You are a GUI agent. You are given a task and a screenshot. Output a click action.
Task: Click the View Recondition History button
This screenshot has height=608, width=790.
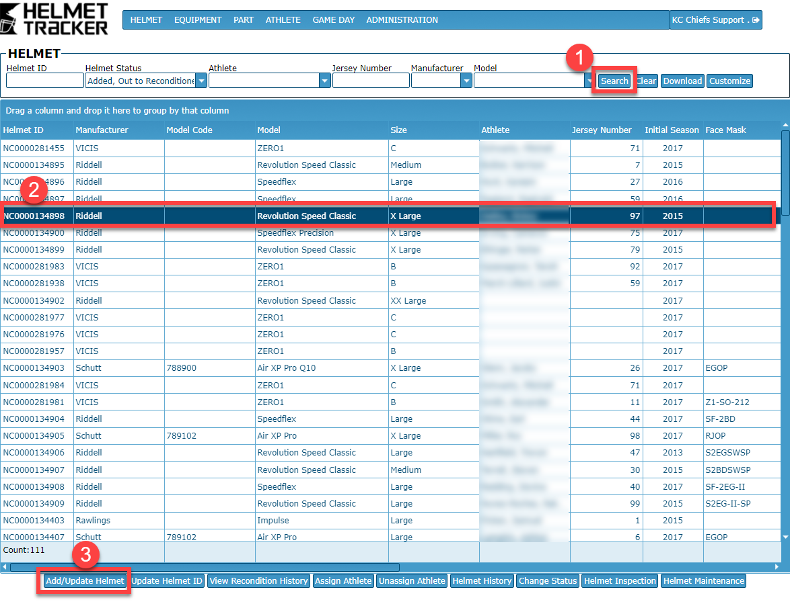[x=258, y=581]
